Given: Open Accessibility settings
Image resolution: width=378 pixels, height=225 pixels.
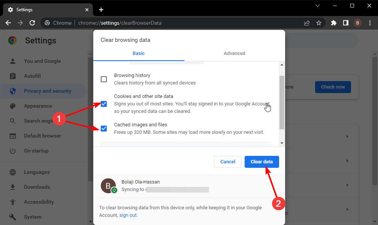Looking at the screenshot, I should tap(39, 202).
